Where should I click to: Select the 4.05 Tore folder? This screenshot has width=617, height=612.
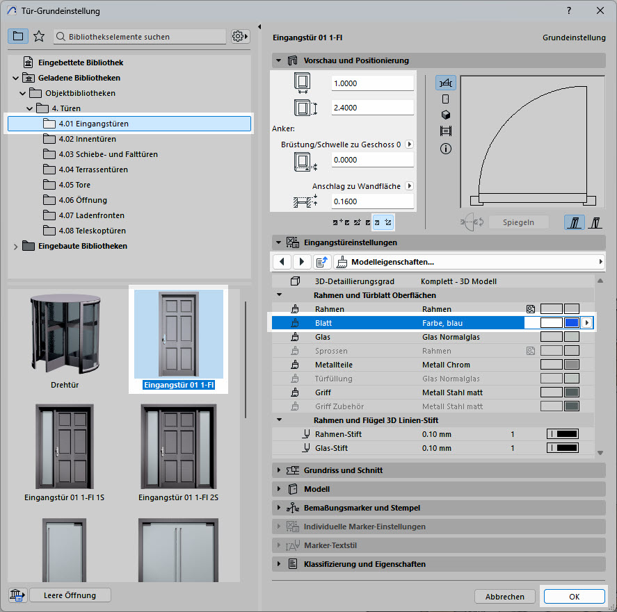[x=74, y=185]
